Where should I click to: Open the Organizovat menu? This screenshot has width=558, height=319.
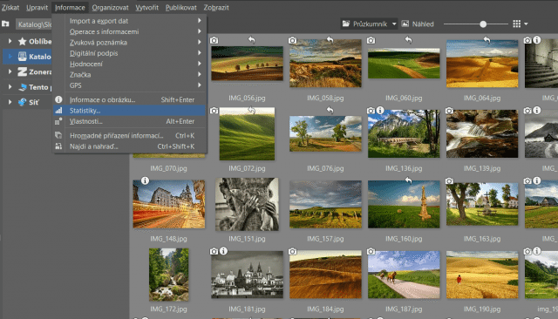110,8
